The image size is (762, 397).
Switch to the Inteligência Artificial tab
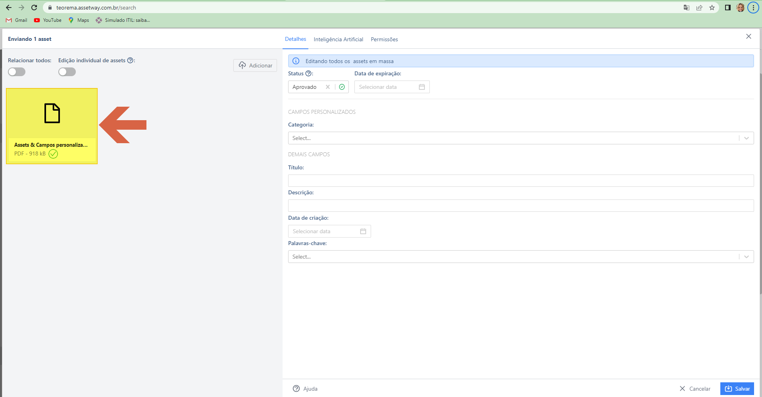338,39
